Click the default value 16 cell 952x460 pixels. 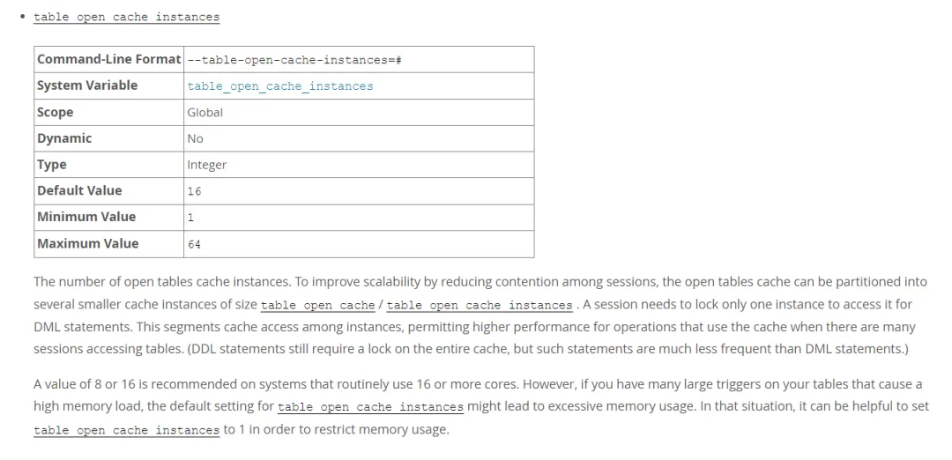point(194,191)
